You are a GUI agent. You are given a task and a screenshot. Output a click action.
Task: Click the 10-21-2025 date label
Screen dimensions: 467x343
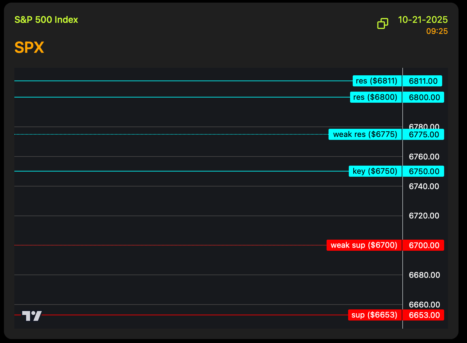[x=423, y=20]
